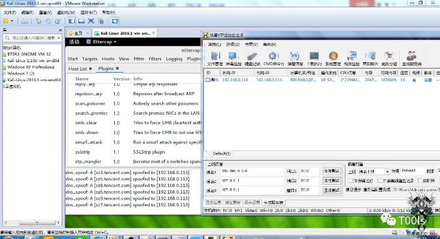Open the 文件管理 file manager tool
The width and height of the screenshot is (440, 239).
pos(214,59)
